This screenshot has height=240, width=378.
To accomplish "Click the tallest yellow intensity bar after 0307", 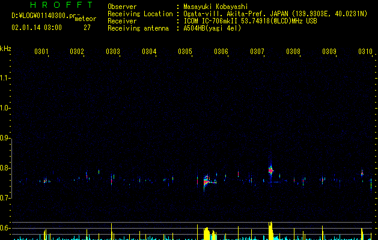I will pyautogui.click(x=271, y=230).
